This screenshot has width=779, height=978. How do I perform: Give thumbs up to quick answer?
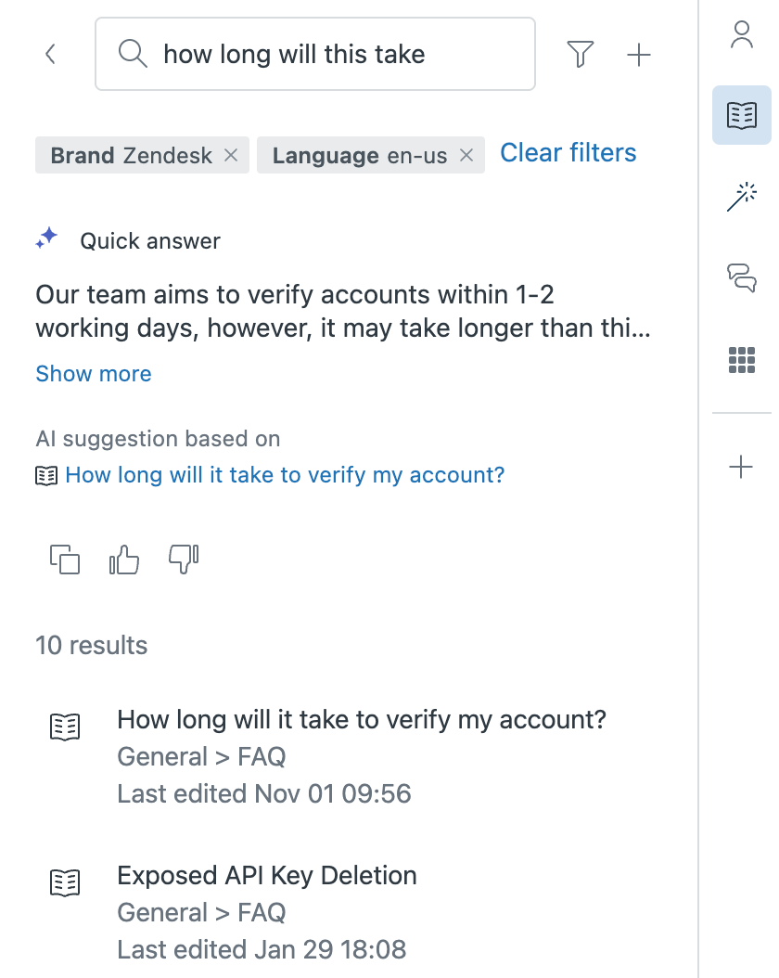click(x=124, y=559)
